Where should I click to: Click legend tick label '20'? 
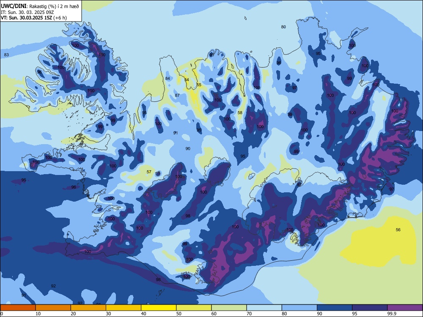(73, 314)
